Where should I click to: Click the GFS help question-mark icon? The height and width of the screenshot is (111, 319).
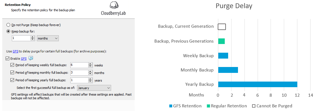[31, 58]
